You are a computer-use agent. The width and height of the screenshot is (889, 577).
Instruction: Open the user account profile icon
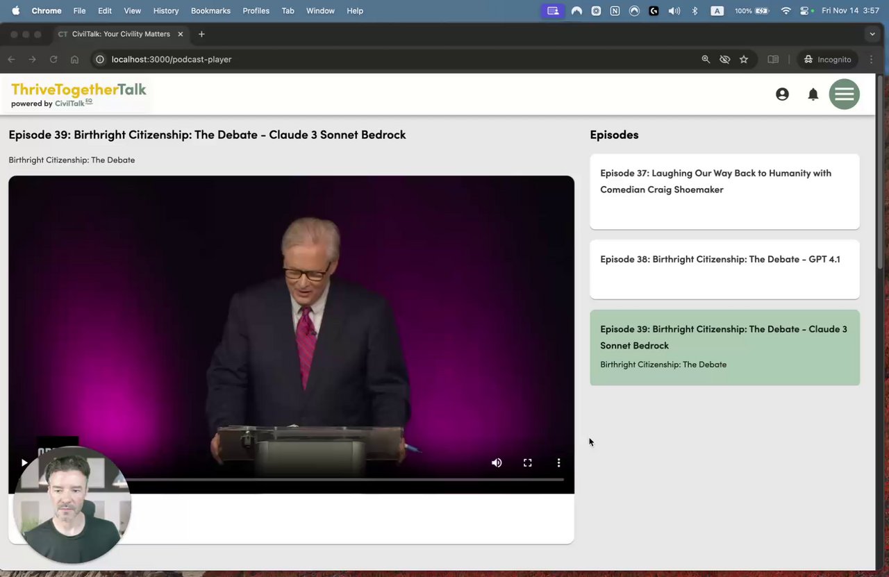(x=782, y=94)
